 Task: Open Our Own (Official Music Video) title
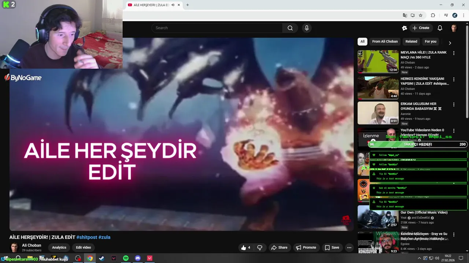click(424, 213)
